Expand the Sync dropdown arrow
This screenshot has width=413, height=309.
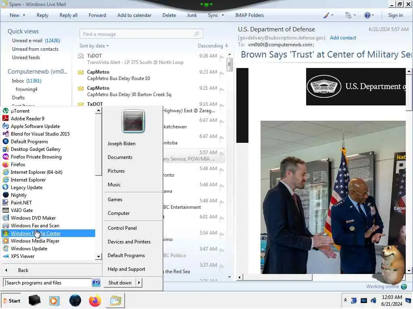click(223, 15)
